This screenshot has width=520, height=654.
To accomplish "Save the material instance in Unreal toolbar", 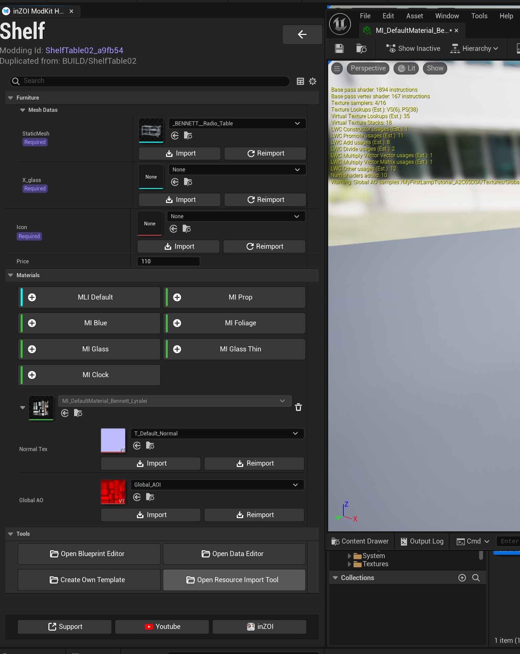I will [x=339, y=48].
